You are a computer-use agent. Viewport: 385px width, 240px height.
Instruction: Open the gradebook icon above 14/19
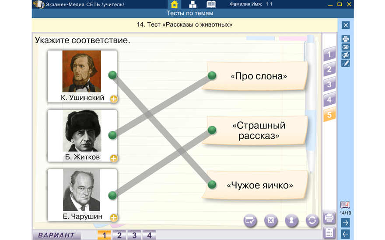point(345,205)
